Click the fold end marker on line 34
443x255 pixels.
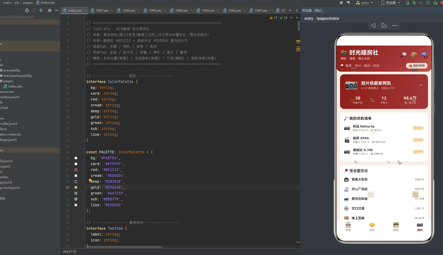click(85, 211)
